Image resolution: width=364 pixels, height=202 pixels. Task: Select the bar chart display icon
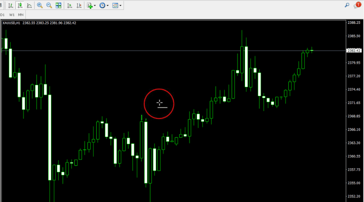[11, 5]
